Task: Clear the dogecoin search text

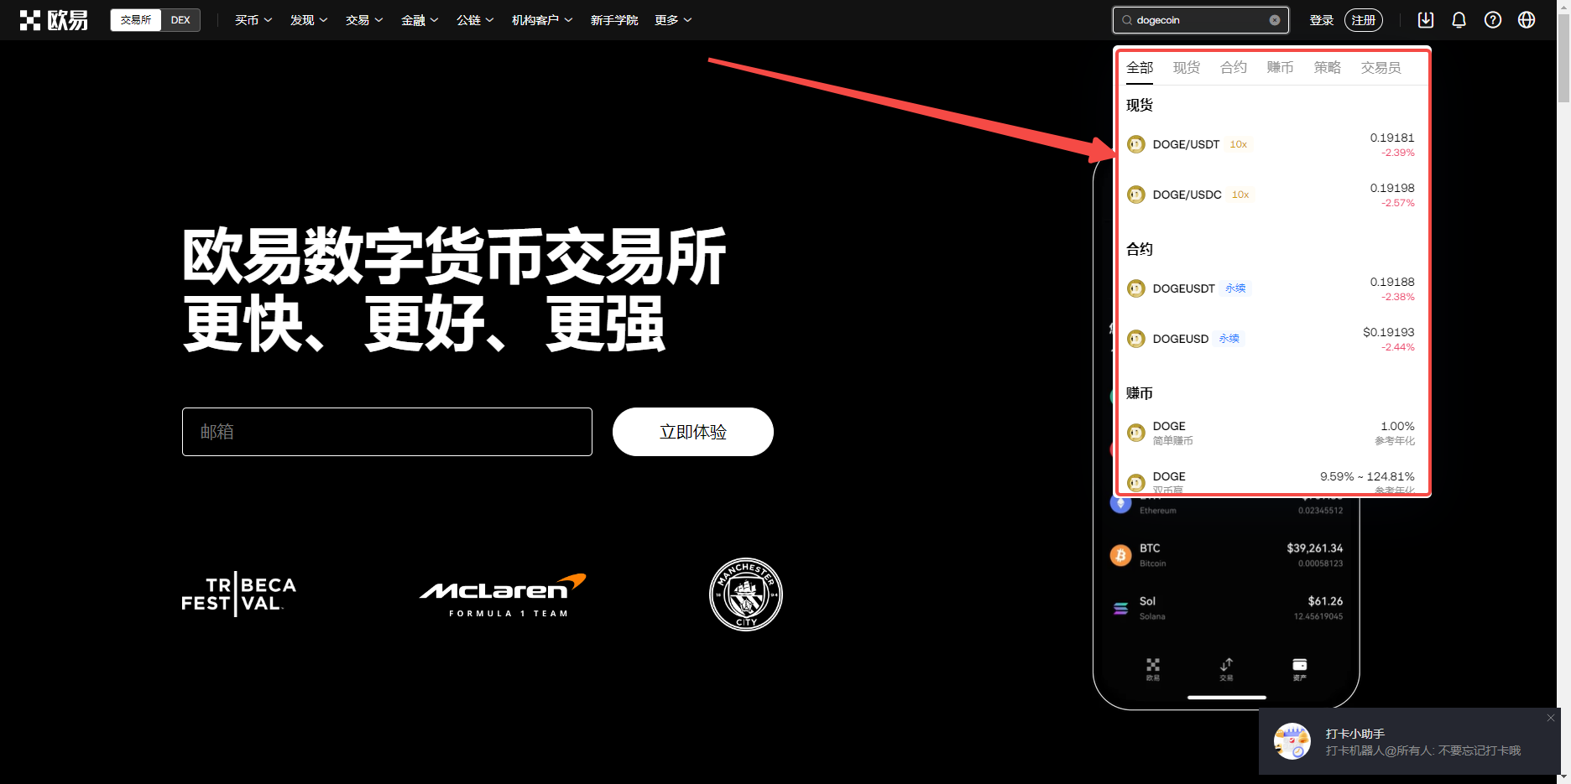Action: point(1275,20)
